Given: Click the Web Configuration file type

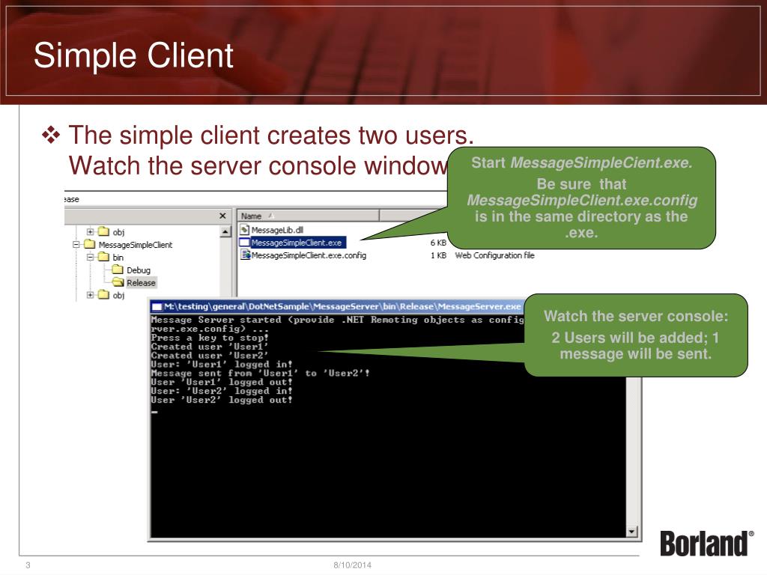Looking at the screenshot, I should click(x=494, y=255).
